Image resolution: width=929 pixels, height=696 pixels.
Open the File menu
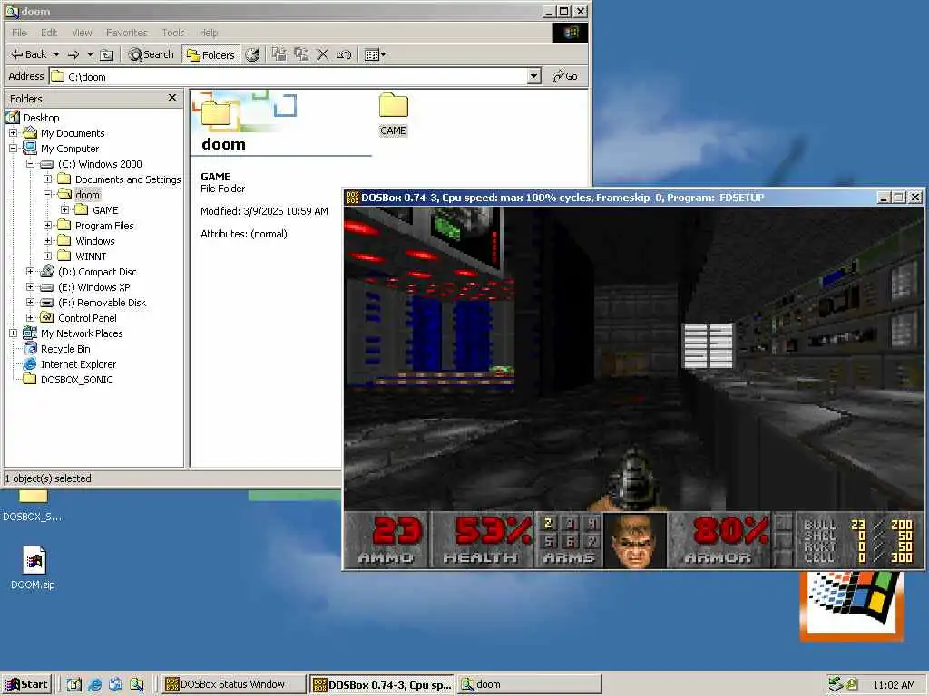20,33
